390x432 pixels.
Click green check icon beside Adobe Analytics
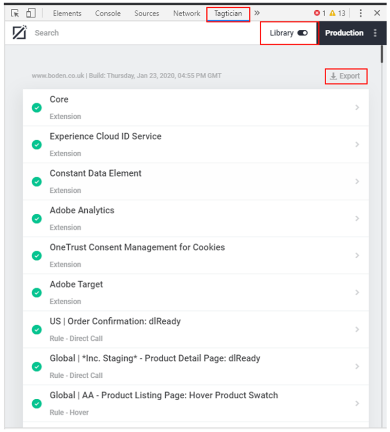[37, 219]
